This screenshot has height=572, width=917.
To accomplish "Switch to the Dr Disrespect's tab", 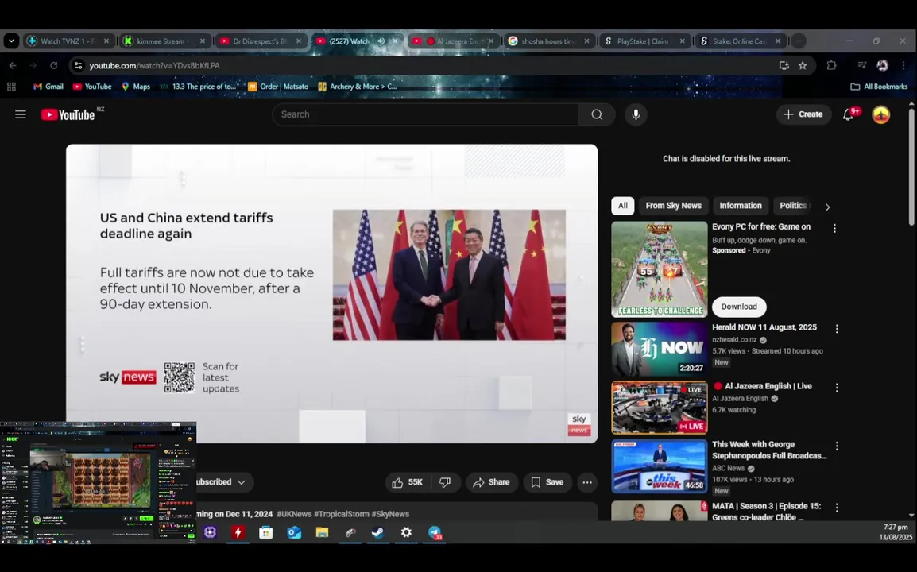I will pos(261,41).
